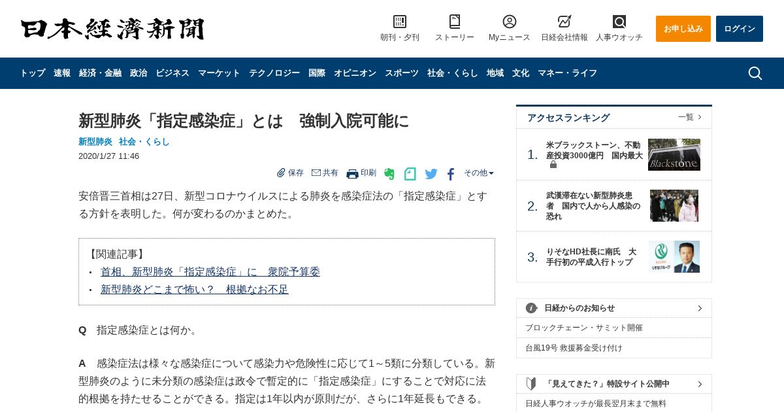The height and width of the screenshot is (412, 784).
Task: Select the 文化 navigation item
Action: click(x=521, y=73)
